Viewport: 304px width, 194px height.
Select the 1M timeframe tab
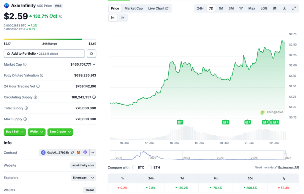(221, 8)
